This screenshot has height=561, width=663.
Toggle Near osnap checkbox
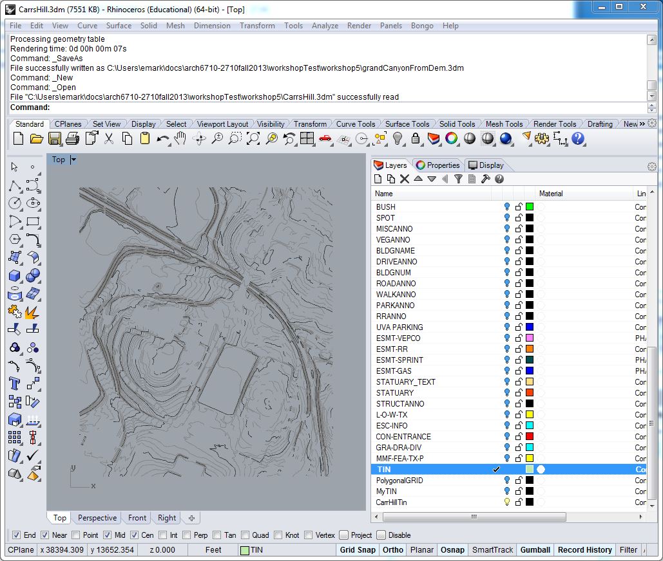click(45, 535)
